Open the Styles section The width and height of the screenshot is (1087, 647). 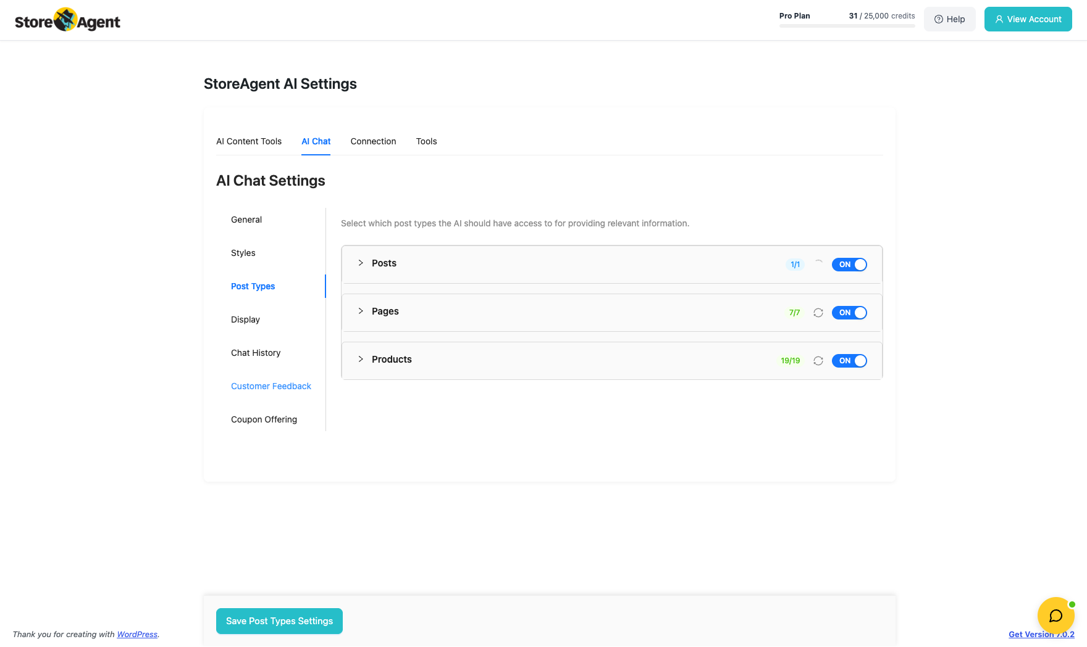click(x=243, y=253)
